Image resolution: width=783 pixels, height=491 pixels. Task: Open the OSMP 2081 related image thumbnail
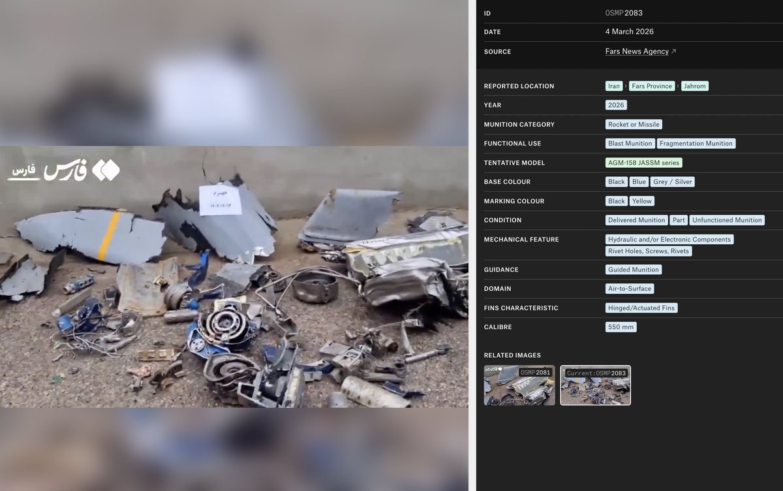point(519,385)
